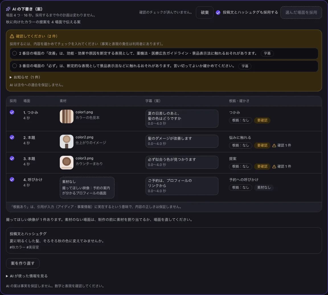The height and width of the screenshot is (295, 328).
Task: Click the warning icon in row 3 color3.png
Action: [x=274, y=167]
